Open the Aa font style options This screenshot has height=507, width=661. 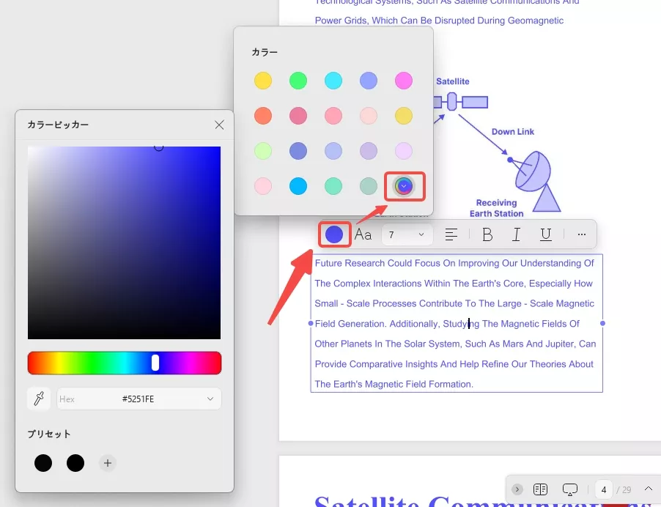click(x=363, y=234)
